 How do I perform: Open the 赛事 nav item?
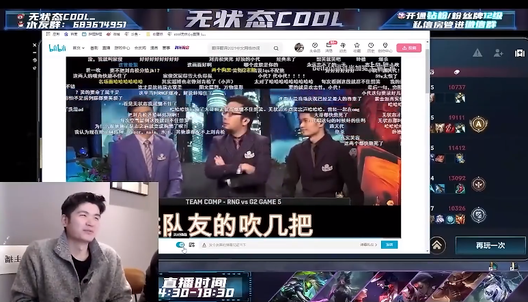(x=166, y=48)
